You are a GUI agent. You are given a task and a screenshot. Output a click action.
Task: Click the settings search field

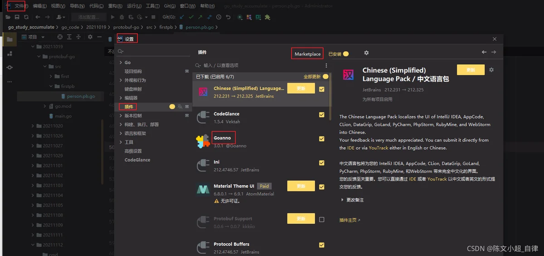[153, 51]
